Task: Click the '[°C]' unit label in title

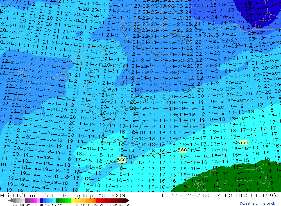Action: 102,196
